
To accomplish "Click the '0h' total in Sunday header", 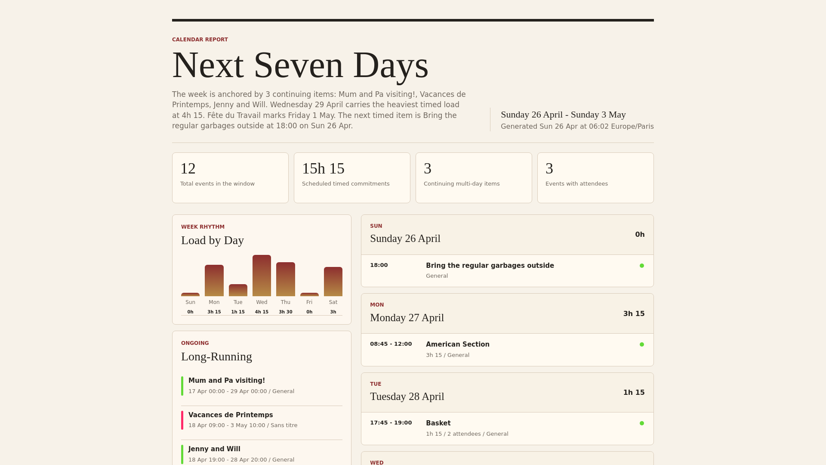I will (x=640, y=235).
